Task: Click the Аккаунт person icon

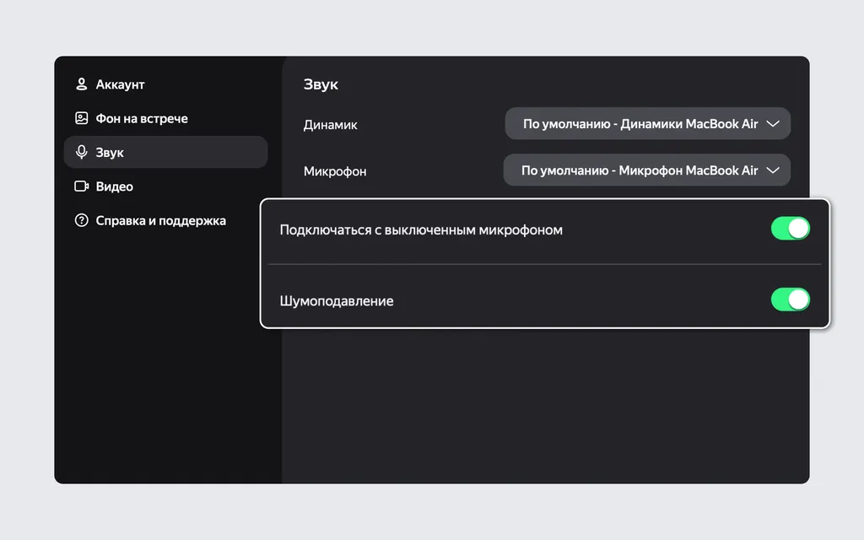Action: pyautogui.click(x=82, y=84)
